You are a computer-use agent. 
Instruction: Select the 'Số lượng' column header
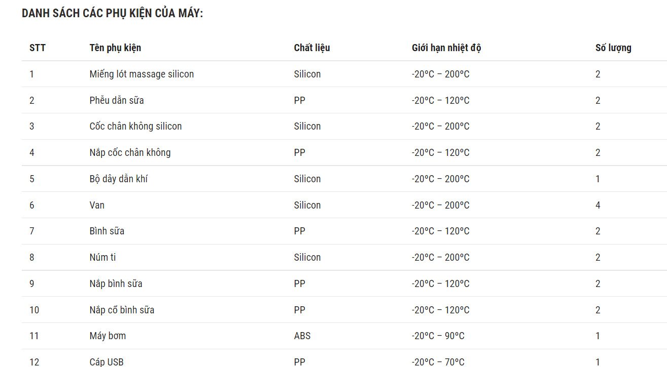click(613, 48)
